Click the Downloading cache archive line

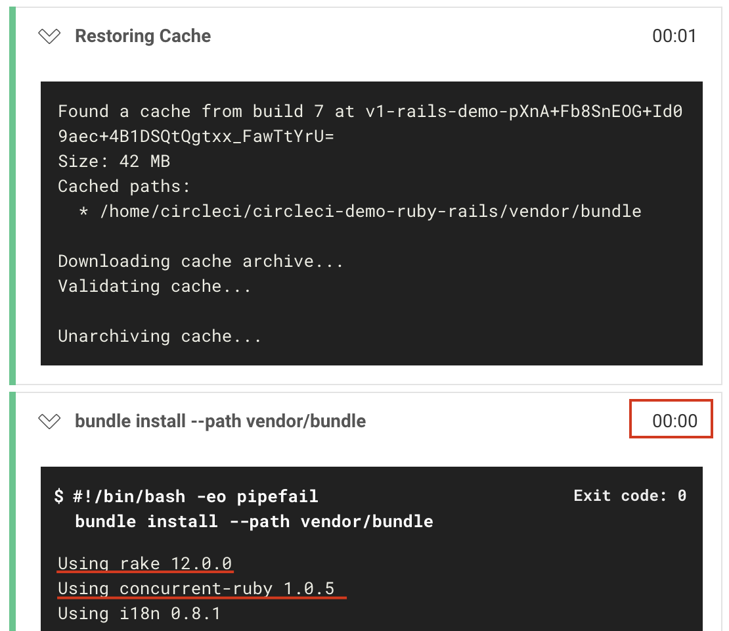click(200, 261)
